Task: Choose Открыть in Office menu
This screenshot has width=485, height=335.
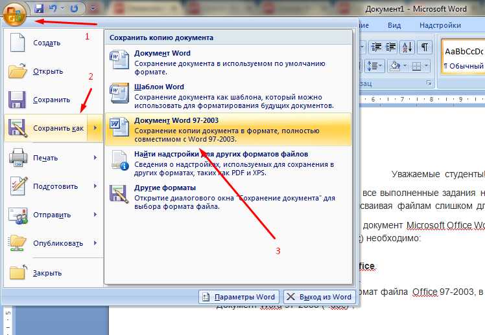Action: pos(54,71)
